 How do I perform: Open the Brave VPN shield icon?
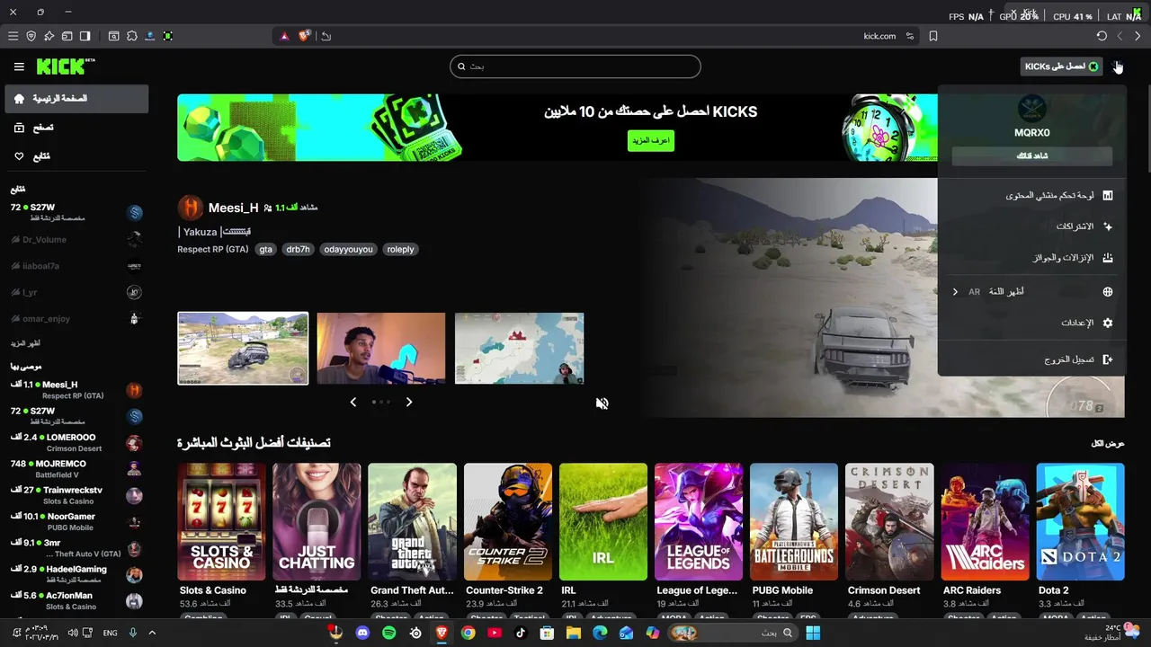click(31, 36)
